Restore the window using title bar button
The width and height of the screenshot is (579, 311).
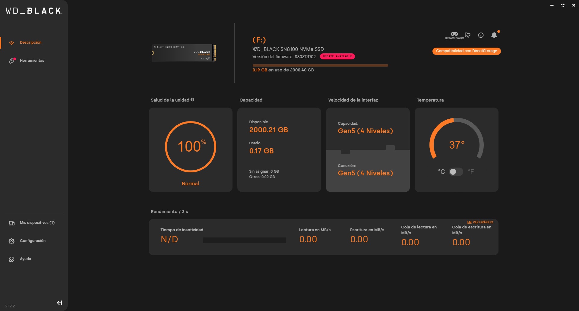[x=562, y=5]
